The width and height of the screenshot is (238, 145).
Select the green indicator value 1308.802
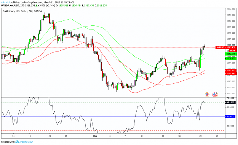[x=231, y=58]
